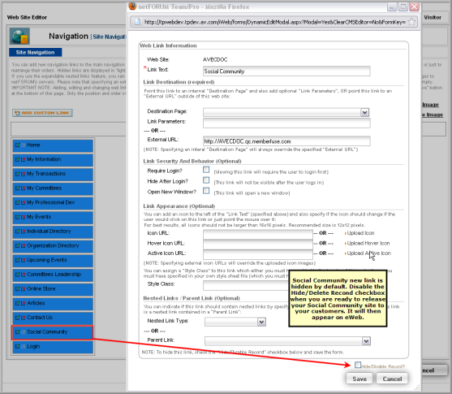Click the Save button
Screen dimensions: 452x394
pos(359,379)
